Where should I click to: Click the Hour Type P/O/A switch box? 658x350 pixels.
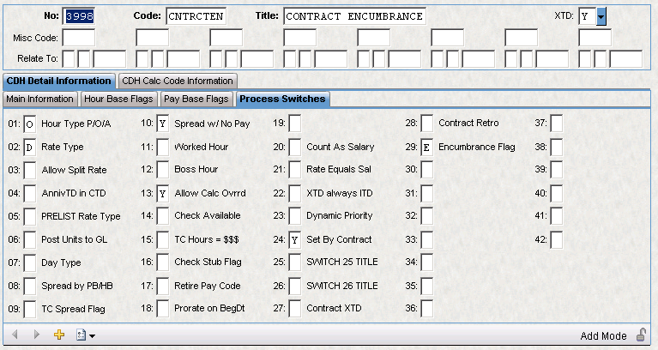point(30,124)
